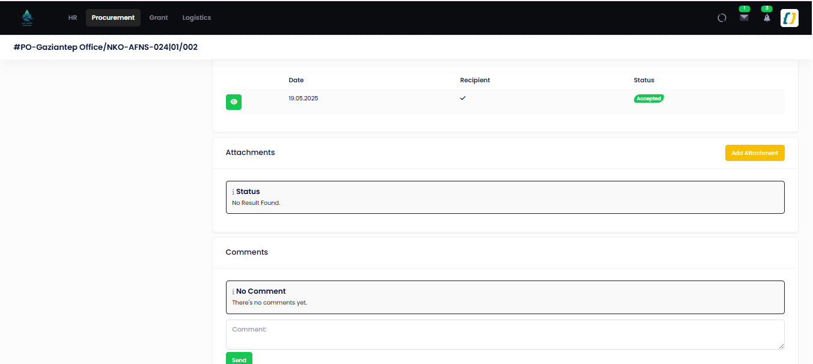
Task: Click the info icon beside No Comment
Action: (233, 292)
